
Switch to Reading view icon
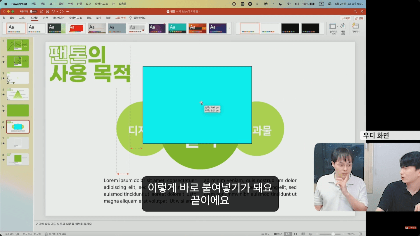pyautogui.click(x=303, y=234)
